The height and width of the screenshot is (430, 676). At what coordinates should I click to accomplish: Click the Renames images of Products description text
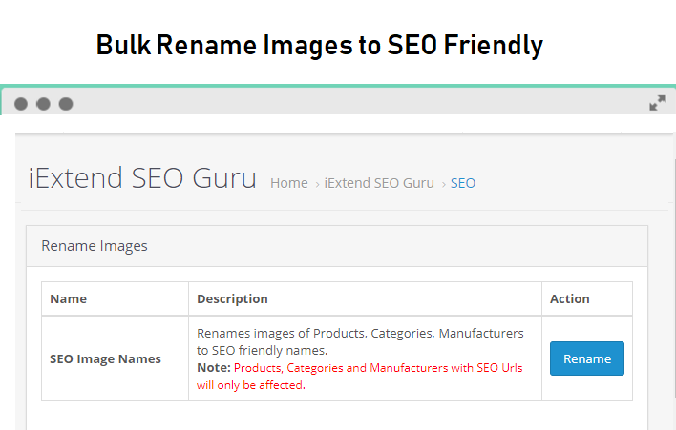360,341
